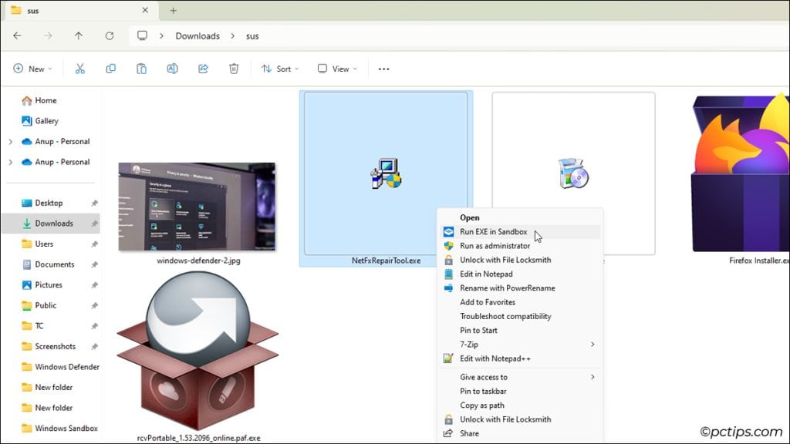790x444 pixels.
Task: Open the View dropdown
Action: pyautogui.click(x=336, y=69)
